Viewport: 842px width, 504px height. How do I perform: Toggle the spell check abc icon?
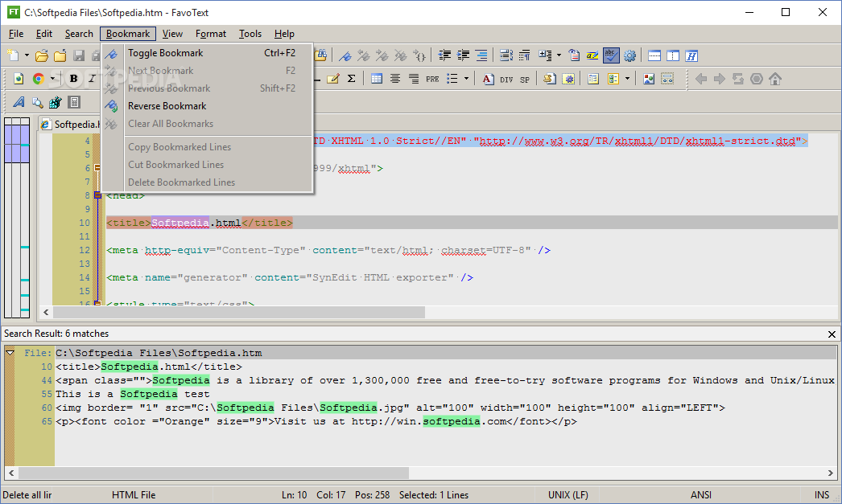pos(611,55)
